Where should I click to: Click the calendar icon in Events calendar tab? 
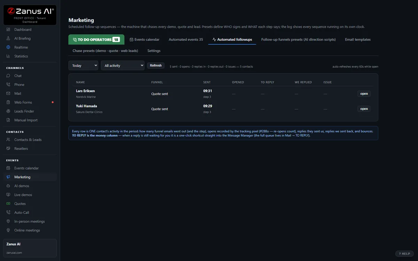(132, 40)
